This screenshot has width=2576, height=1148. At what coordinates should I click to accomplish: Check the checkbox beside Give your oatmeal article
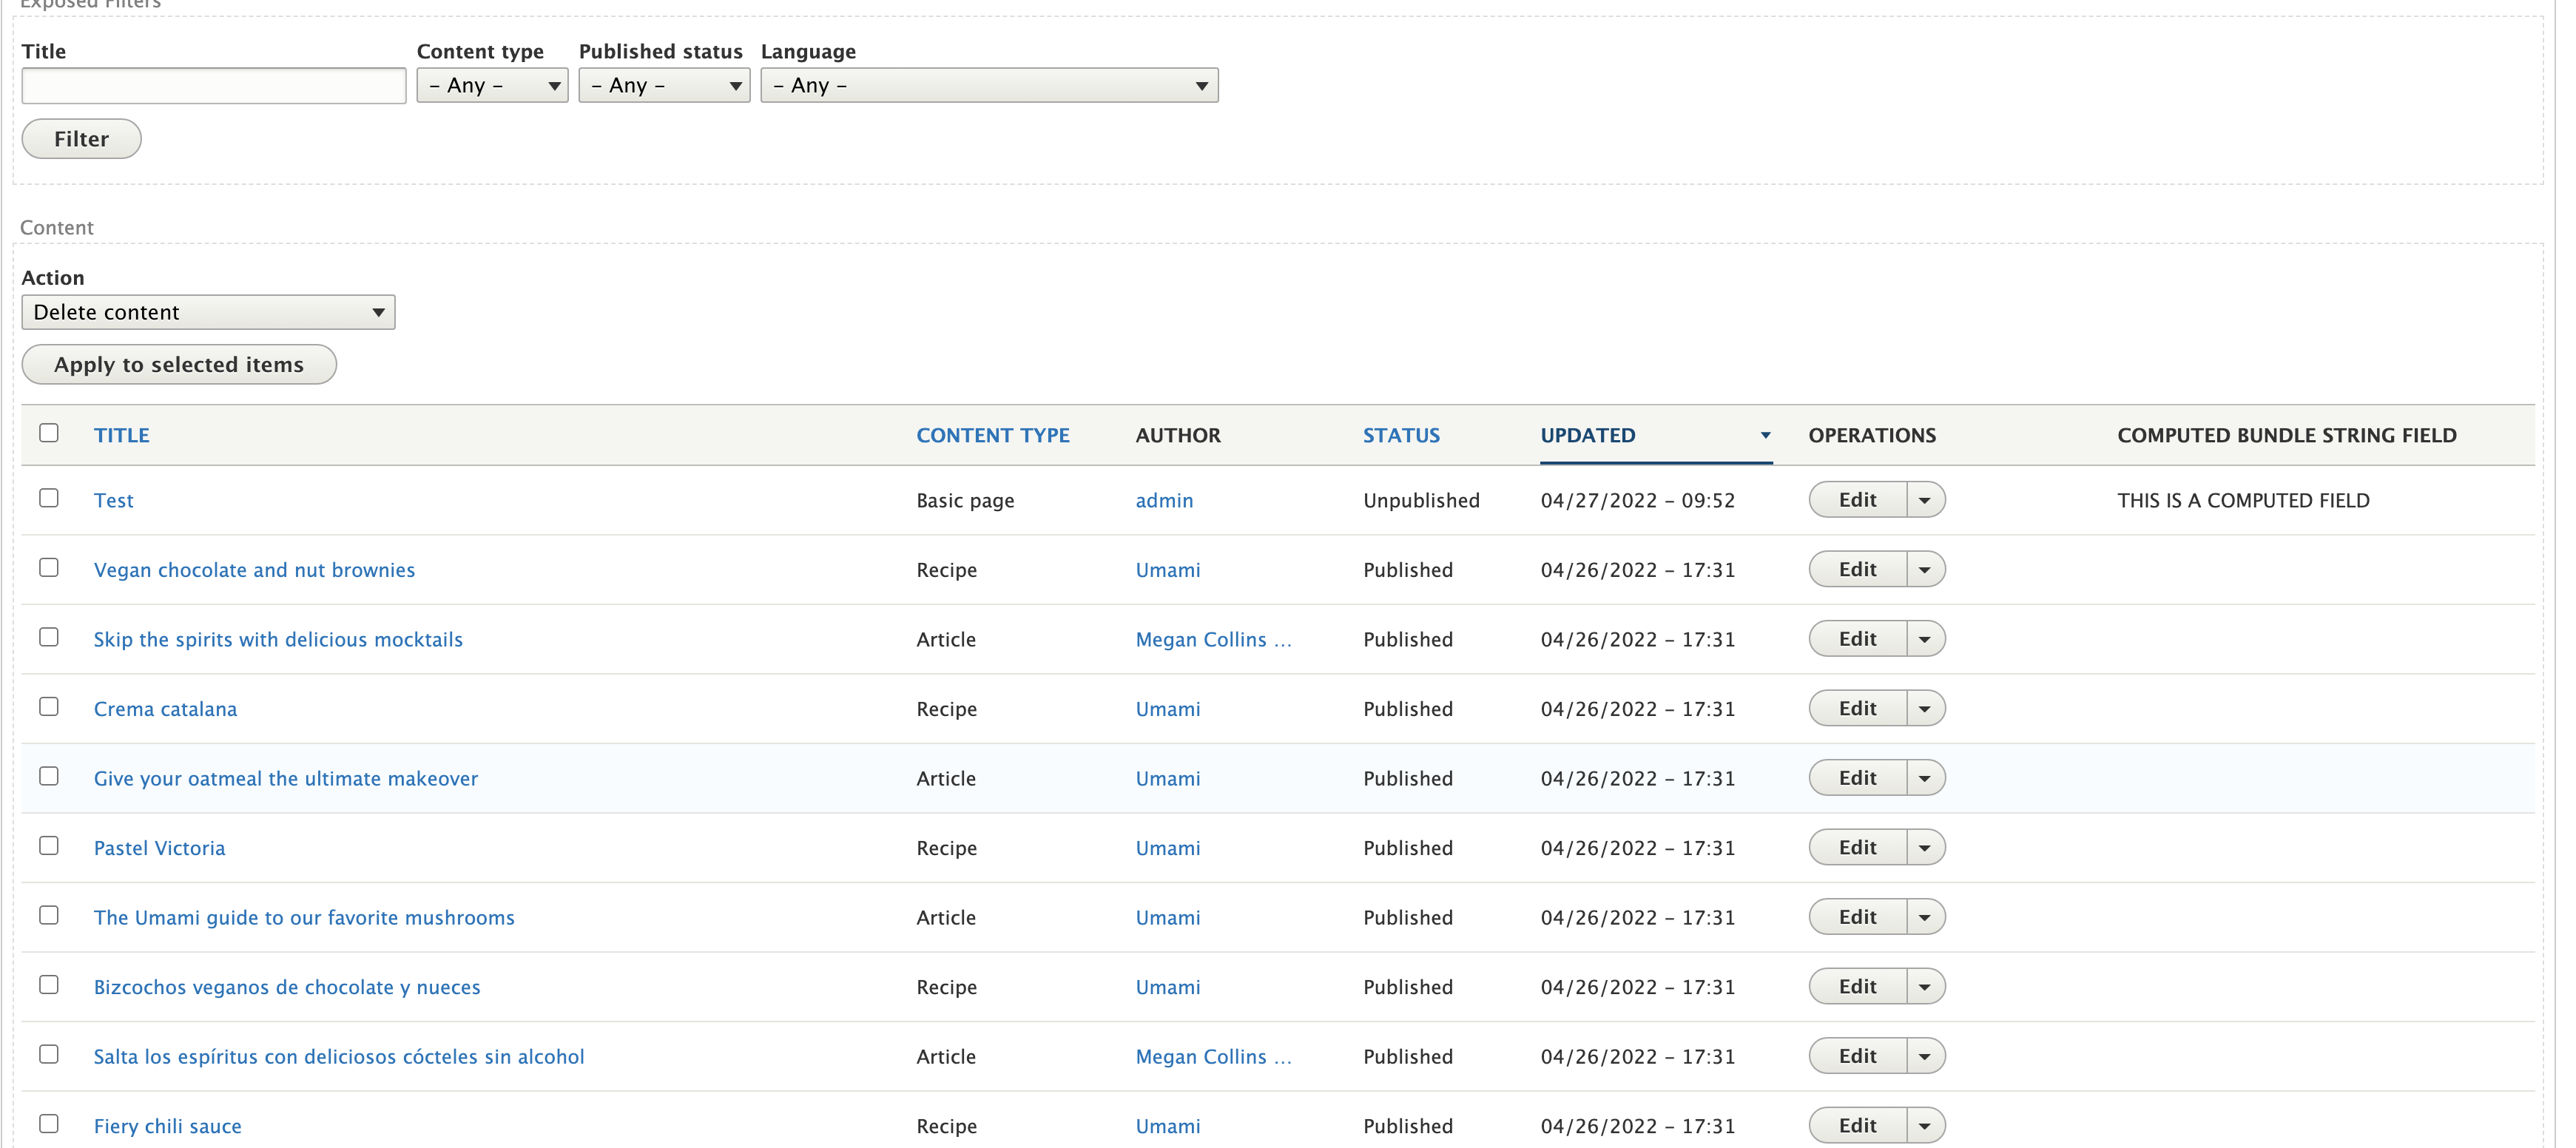pyautogui.click(x=49, y=775)
